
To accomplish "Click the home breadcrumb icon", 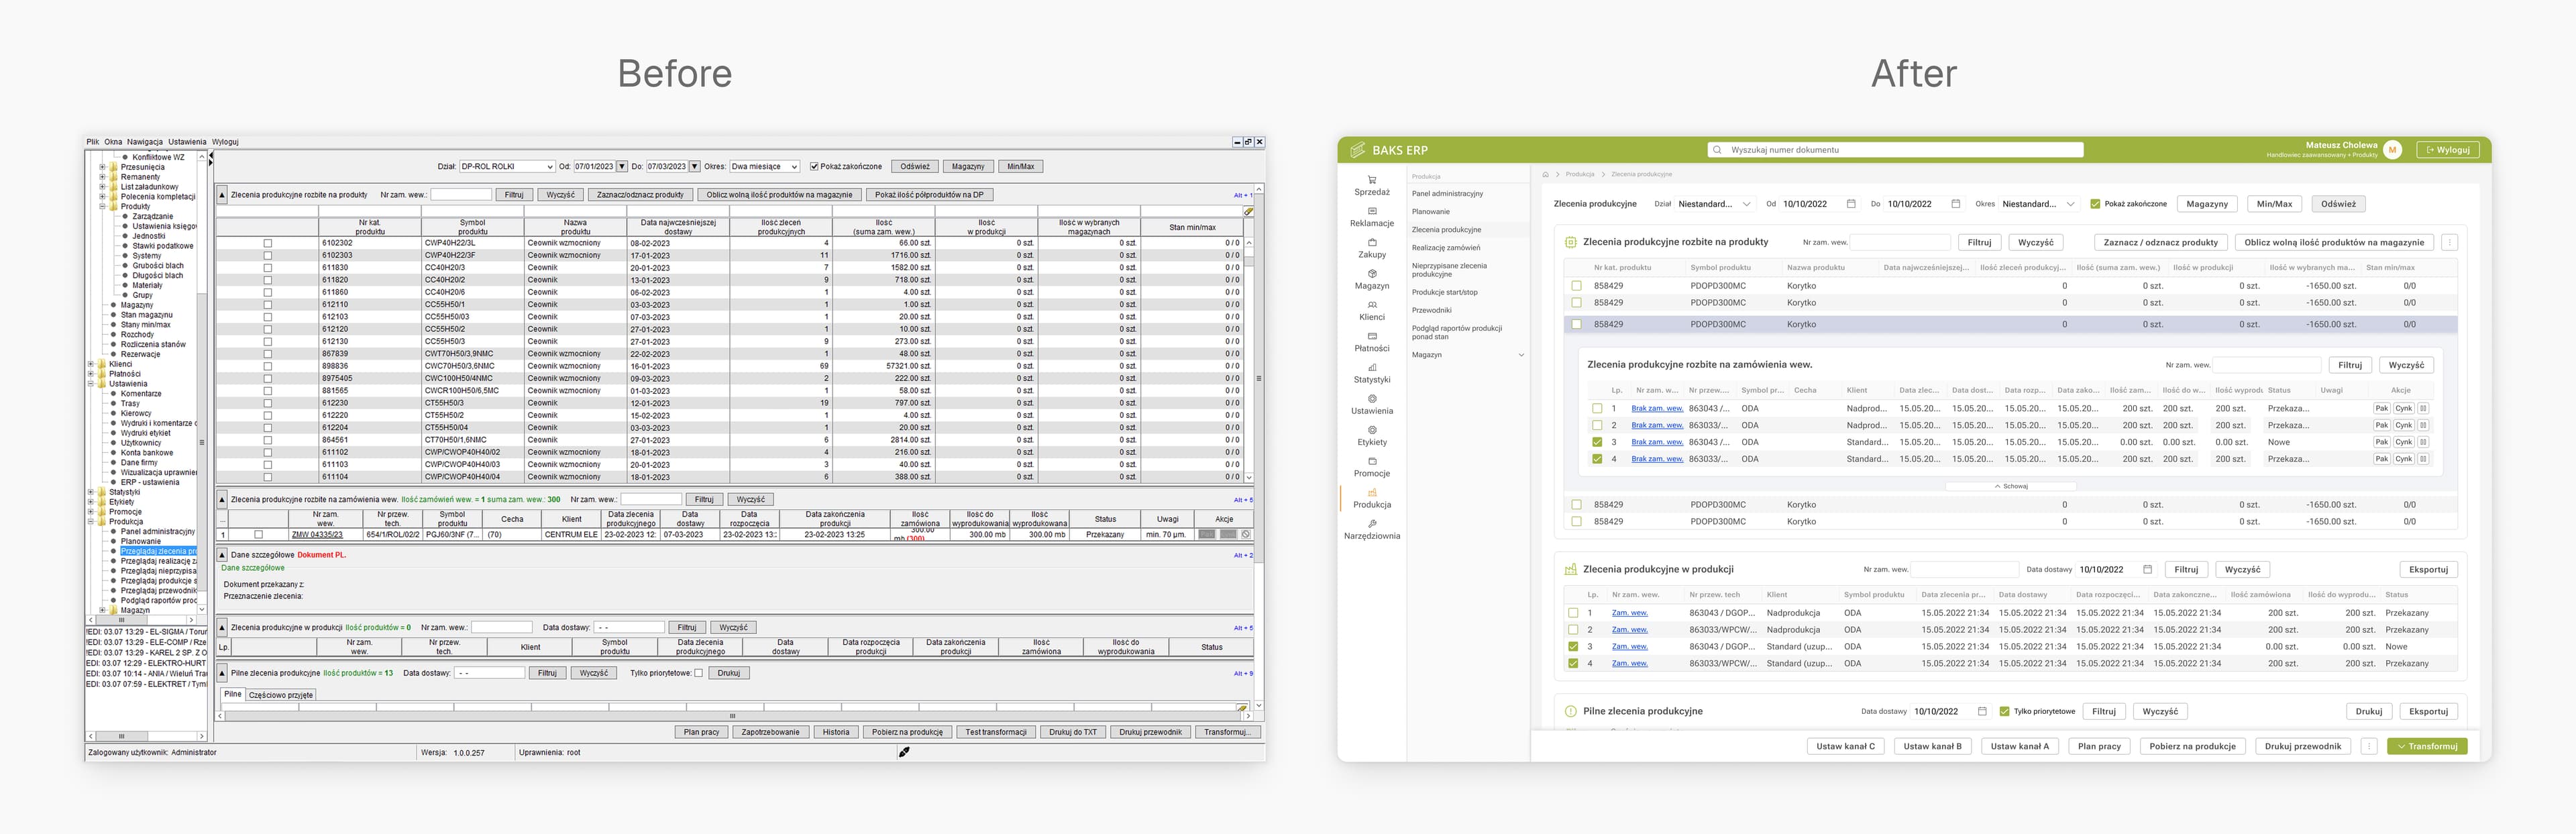I will click(1545, 174).
